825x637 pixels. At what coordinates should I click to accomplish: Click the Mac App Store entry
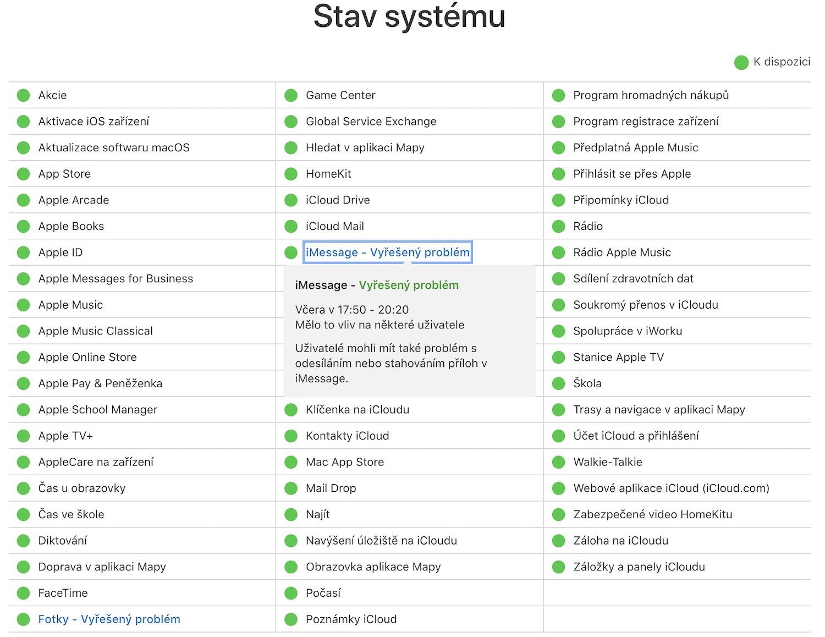click(x=345, y=462)
